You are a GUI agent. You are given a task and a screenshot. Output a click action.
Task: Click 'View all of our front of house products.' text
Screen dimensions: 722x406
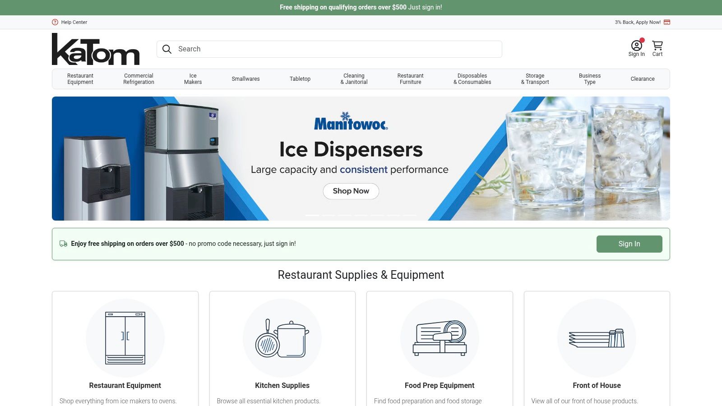click(x=584, y=401)
